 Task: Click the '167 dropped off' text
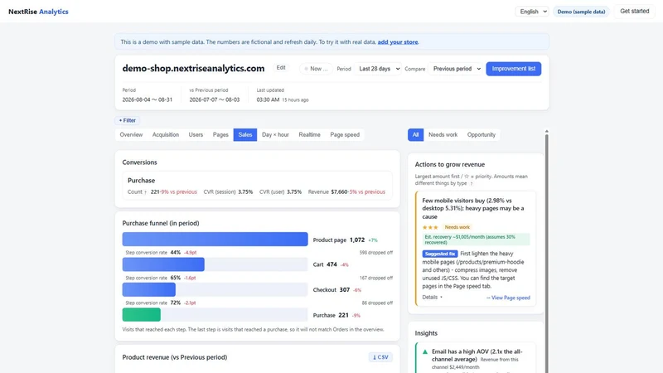[376, 278]
